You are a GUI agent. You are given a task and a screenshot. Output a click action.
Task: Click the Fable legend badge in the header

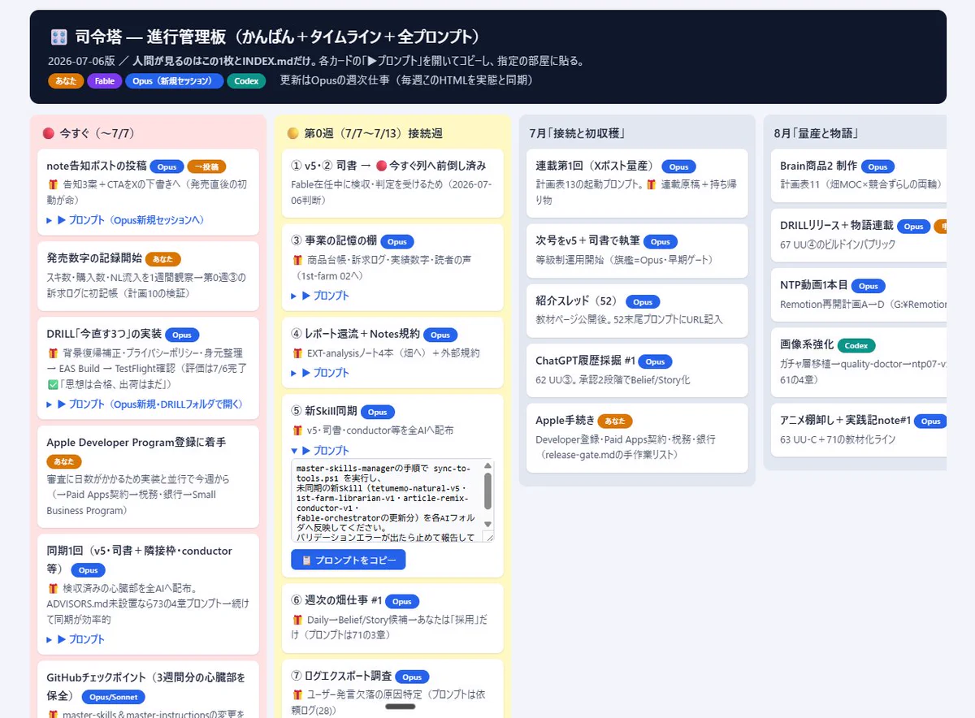click(105, 81)
